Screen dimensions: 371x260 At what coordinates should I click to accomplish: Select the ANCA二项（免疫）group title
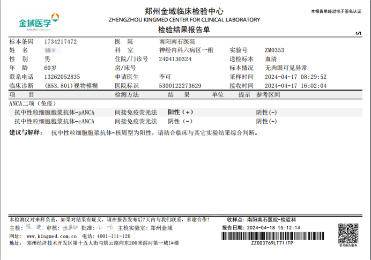(33, 103)
